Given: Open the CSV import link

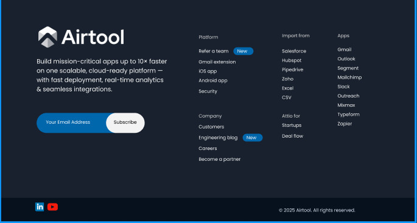Looking at the screenshot, I should point(287,97).
